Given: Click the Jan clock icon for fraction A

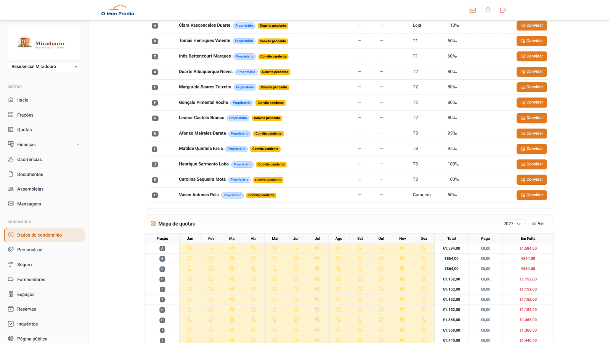Looking at the screenshot, I should pyautogui.click(x=190, y=248).
